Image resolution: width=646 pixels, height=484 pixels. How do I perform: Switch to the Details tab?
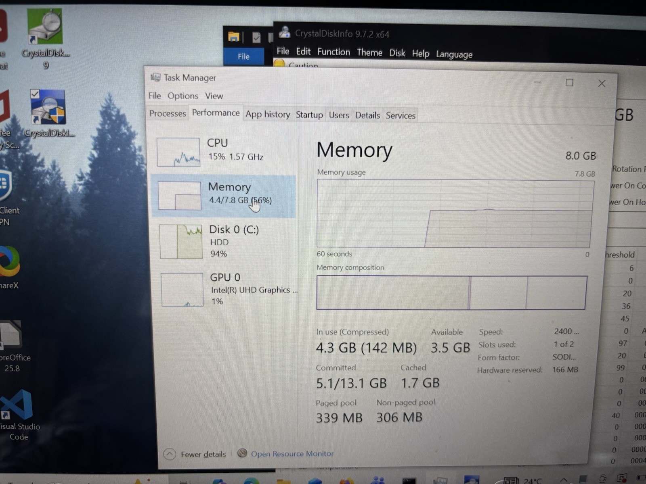tap(367, 115)
